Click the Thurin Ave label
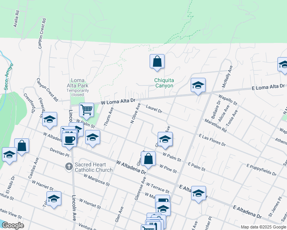This screenshot has height=230, width=287. pyautogui.click(x=109, y=117)
